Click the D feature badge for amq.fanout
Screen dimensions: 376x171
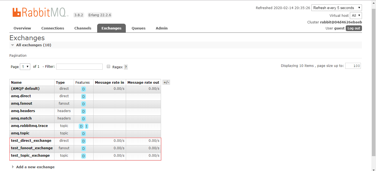(83, 104)
